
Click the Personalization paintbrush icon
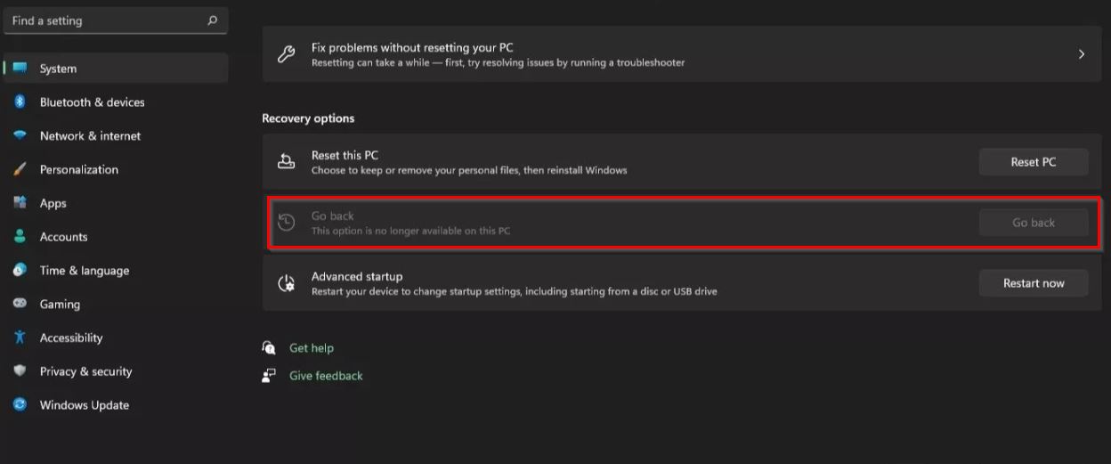coord(20,169)
